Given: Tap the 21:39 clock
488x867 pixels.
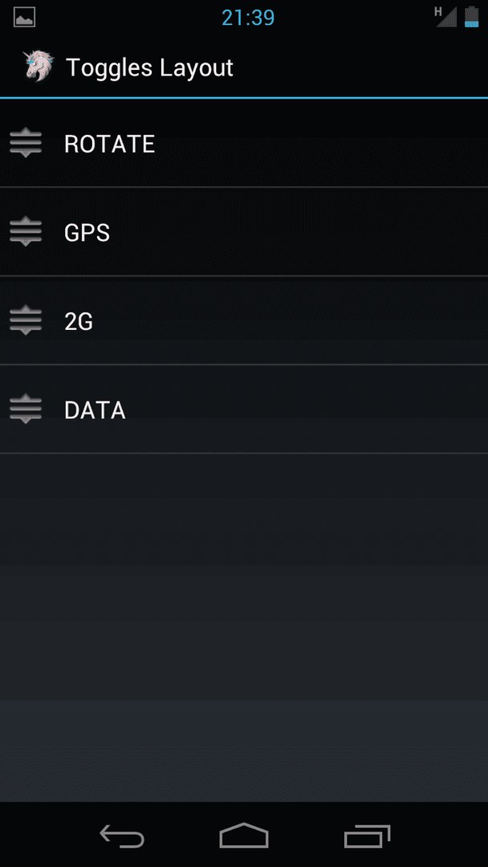Looking at the screenshot, I should [x=248, y=18].
